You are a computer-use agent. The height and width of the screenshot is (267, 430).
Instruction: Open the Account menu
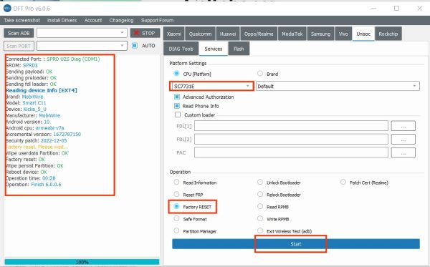pos(93,20)
